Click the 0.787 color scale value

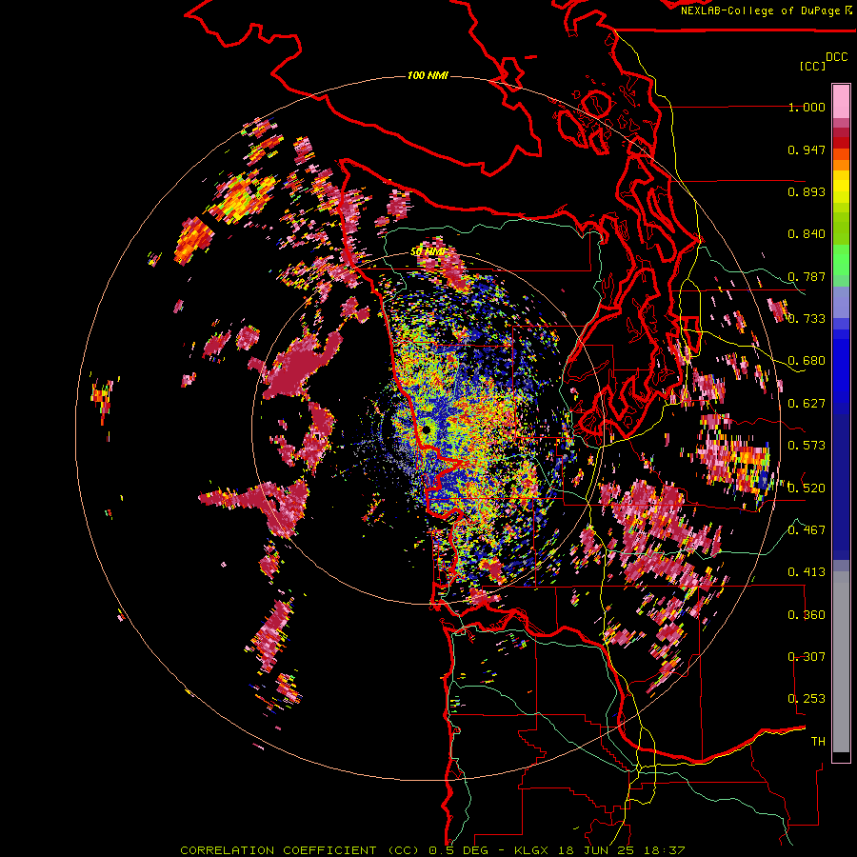click(x=807, y=276)
